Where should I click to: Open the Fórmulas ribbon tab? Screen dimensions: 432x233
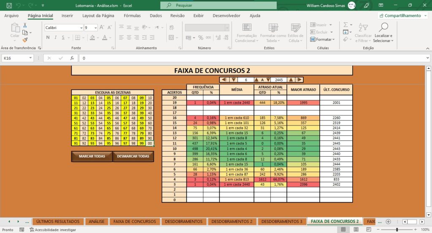[x=132, y=16]
